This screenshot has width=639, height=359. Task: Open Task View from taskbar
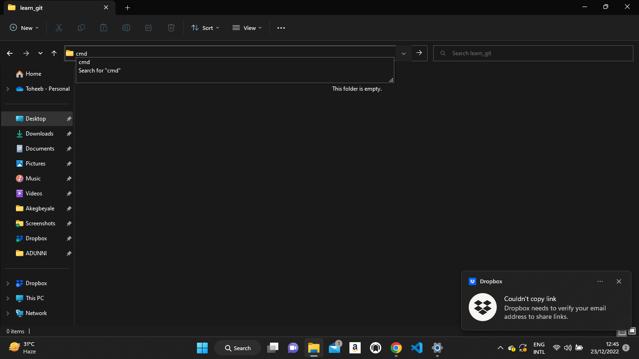click(273, 348)
